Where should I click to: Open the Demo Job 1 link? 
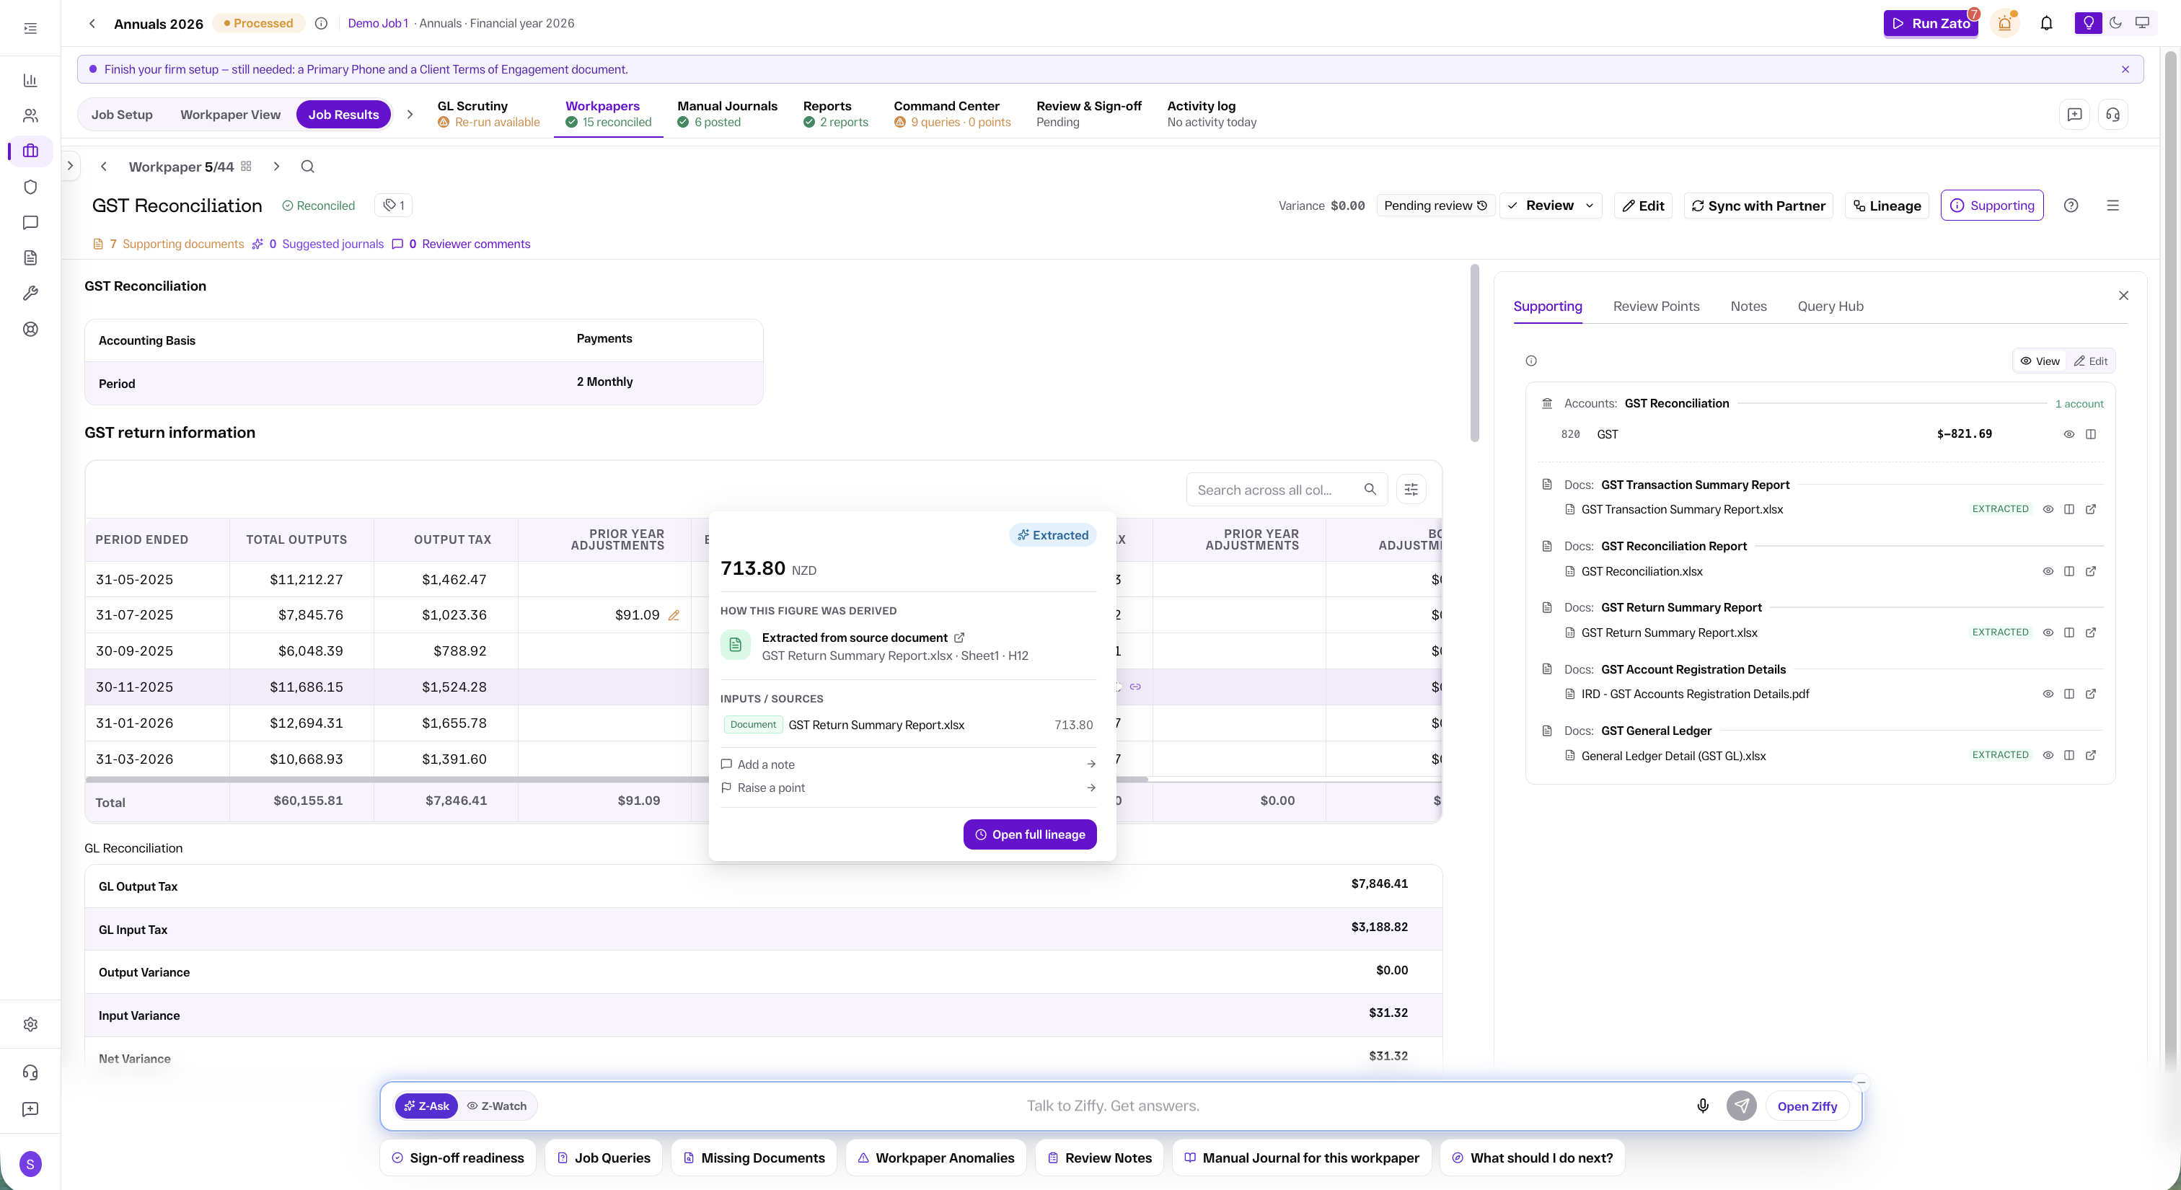click(378, 23)
